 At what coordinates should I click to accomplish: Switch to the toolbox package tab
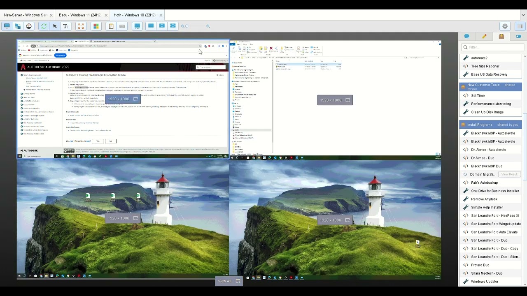coord(501,37)
